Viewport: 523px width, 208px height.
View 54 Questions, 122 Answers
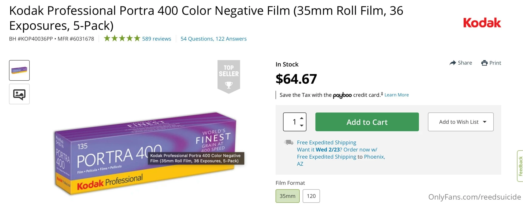[x=214, y=39]
